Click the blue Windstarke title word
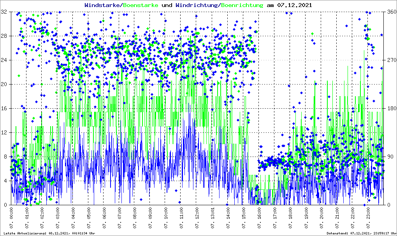 click(103, 5)
